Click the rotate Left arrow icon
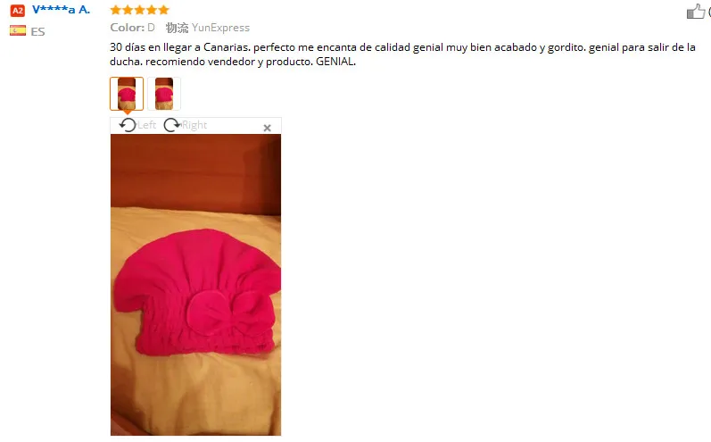711x442 pixels. click(x=128, y=125)
